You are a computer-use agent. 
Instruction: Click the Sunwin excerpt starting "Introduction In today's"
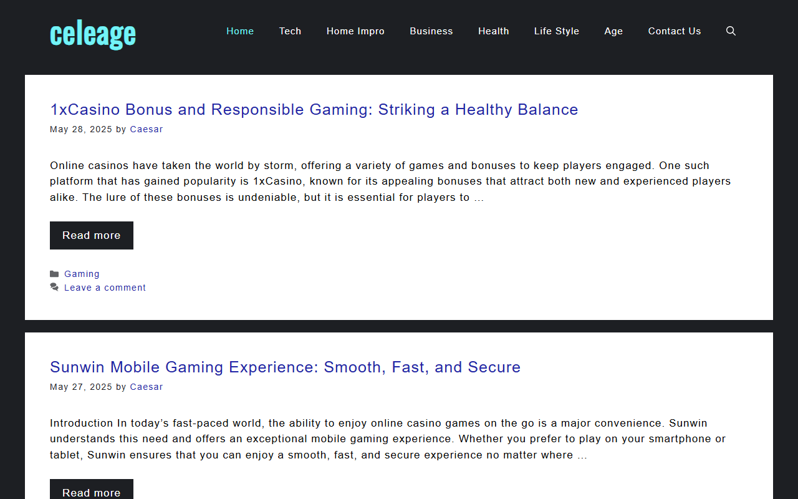[388, 439]
